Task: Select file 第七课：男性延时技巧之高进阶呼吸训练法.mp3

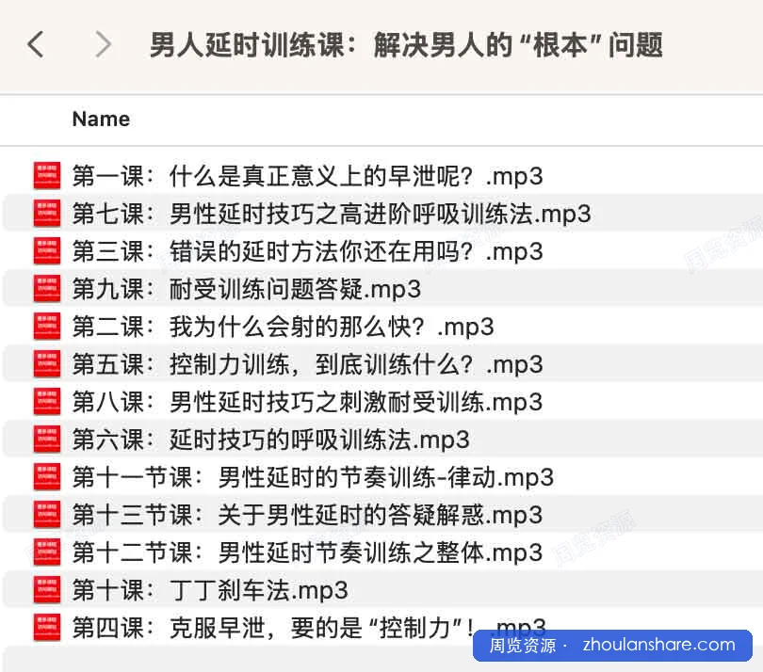Action: (x=332, y=214)
